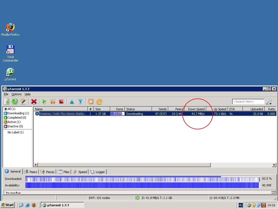Move torrent up the queue
This screenshot has height=209, width=278.
(x=72, y=102)
